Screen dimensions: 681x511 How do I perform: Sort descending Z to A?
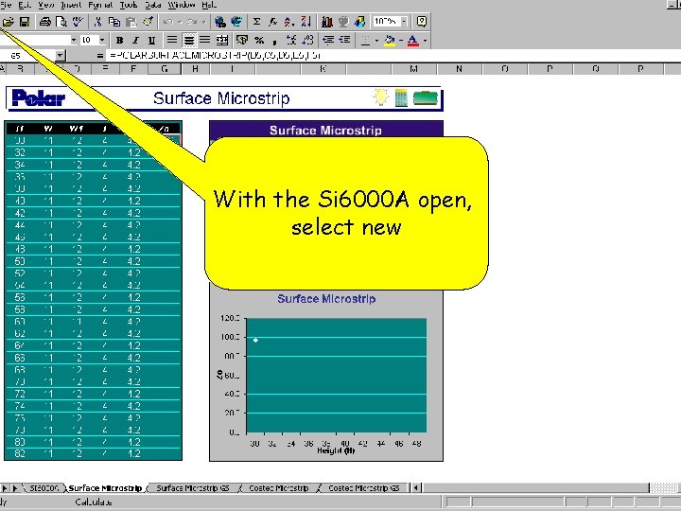(306, 22)
